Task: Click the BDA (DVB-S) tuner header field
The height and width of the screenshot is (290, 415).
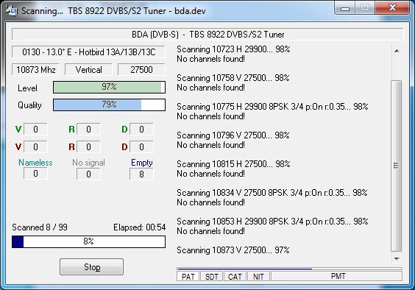Action: tap(207, 35)
